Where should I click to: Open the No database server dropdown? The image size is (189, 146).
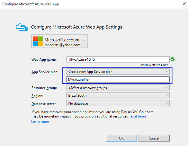tap(118, 103)
